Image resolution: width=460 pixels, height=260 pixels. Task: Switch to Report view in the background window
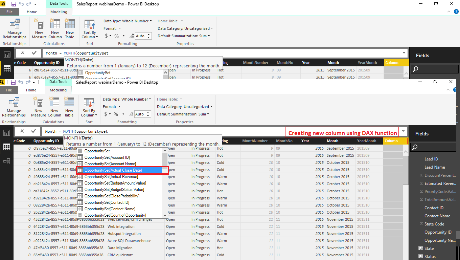(x=7, y=55)
